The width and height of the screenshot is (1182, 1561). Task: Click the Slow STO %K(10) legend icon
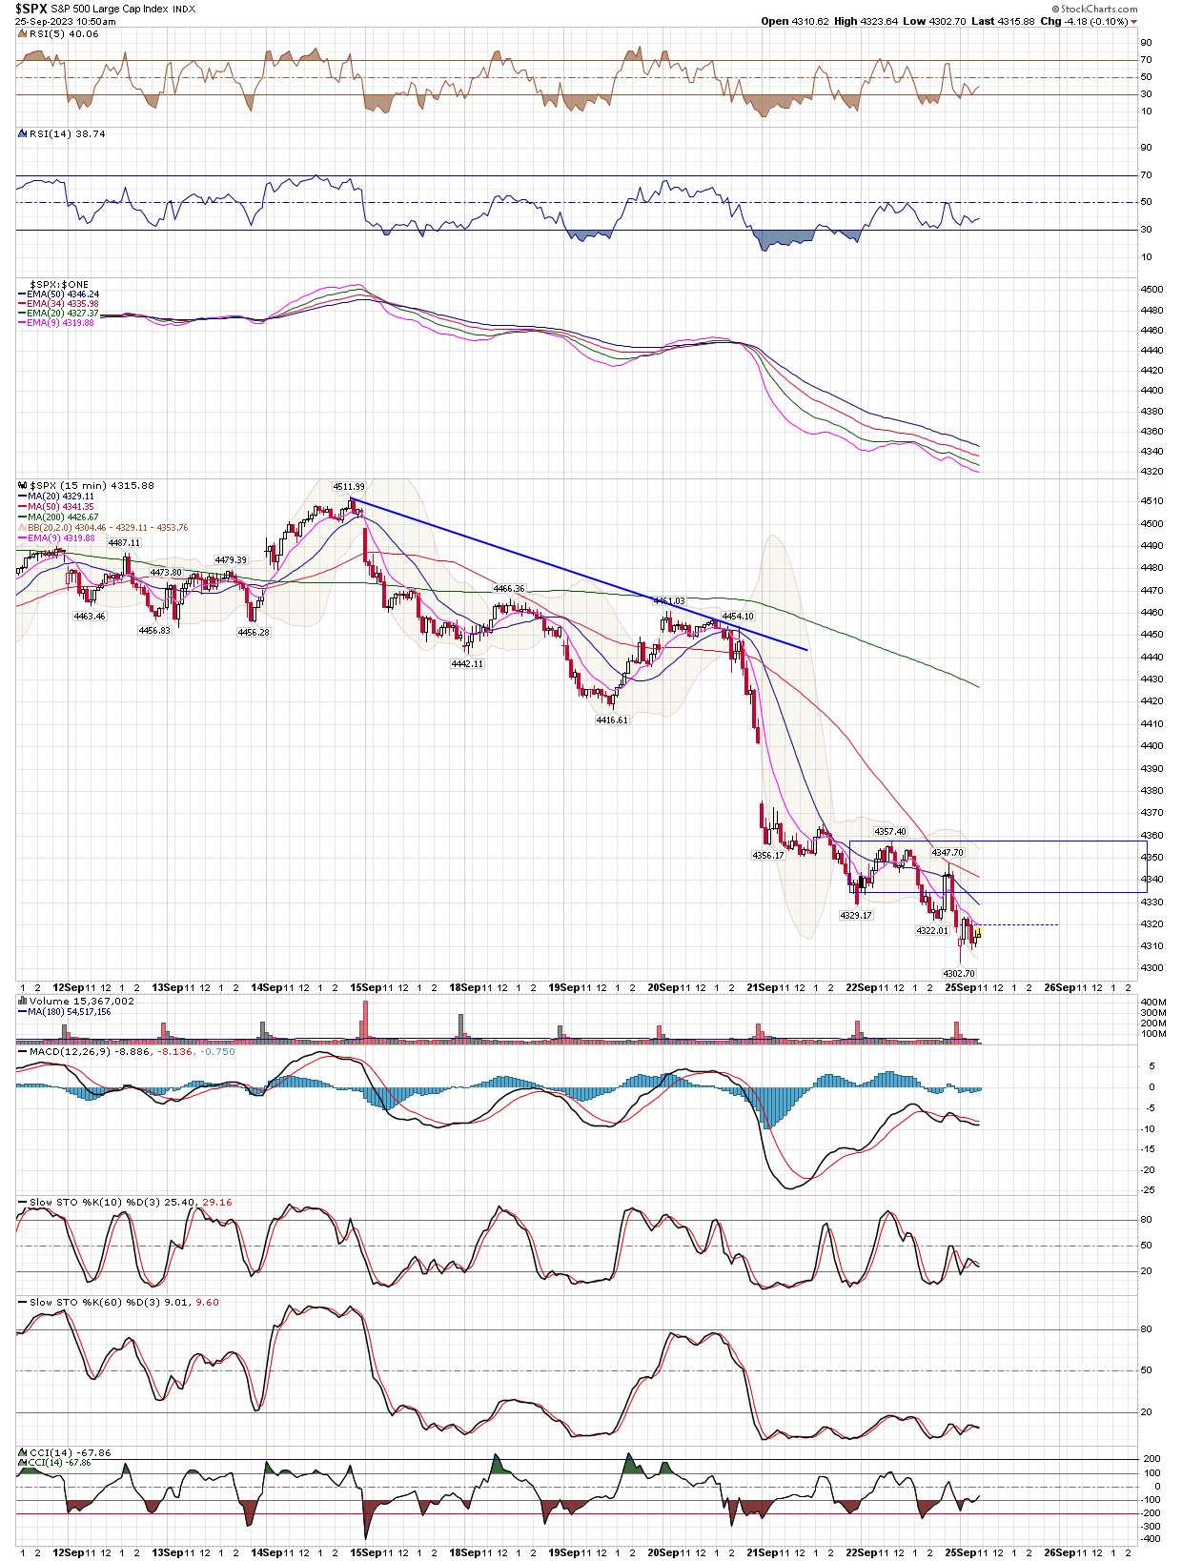[23, 1203]
